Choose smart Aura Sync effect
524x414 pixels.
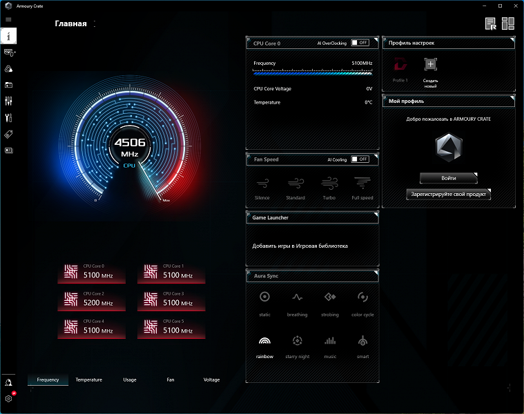362,346
